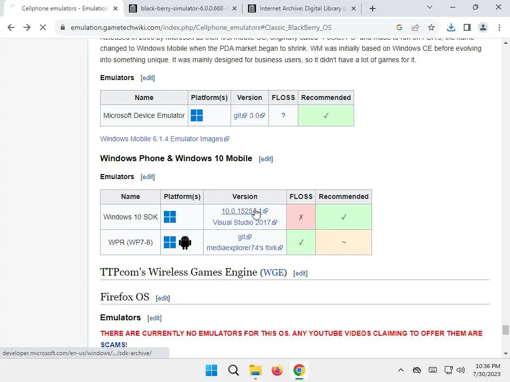Click Android icon in WPR row
The height and width of the screenshot is (382, 510).
tap(185, 242)
